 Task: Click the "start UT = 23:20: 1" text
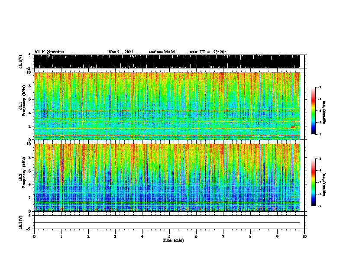click(x=209, y=52)
